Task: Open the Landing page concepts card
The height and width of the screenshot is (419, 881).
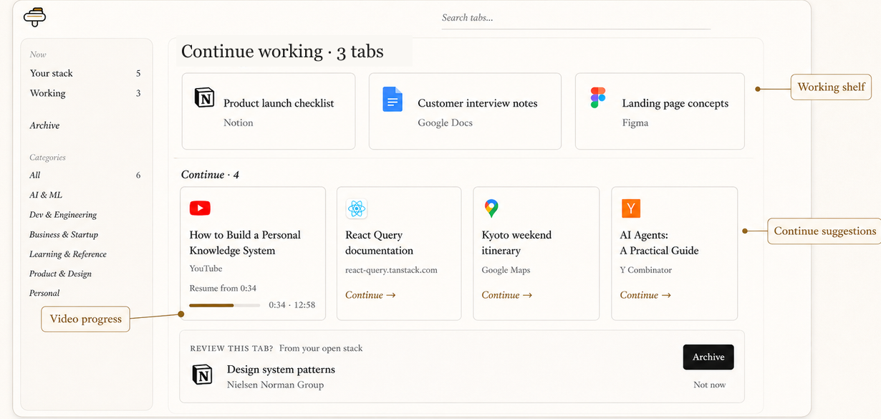Action: (x=660, y=111)
